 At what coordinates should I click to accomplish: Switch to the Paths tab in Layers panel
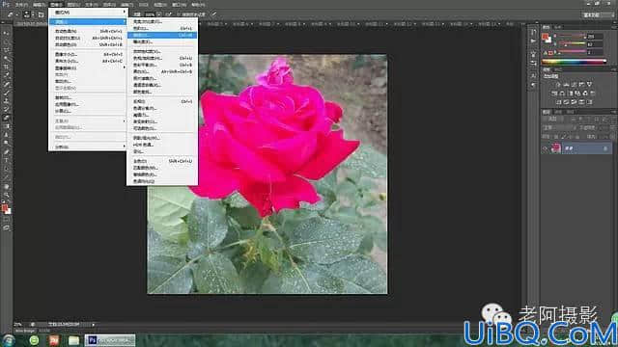point(571,112)
